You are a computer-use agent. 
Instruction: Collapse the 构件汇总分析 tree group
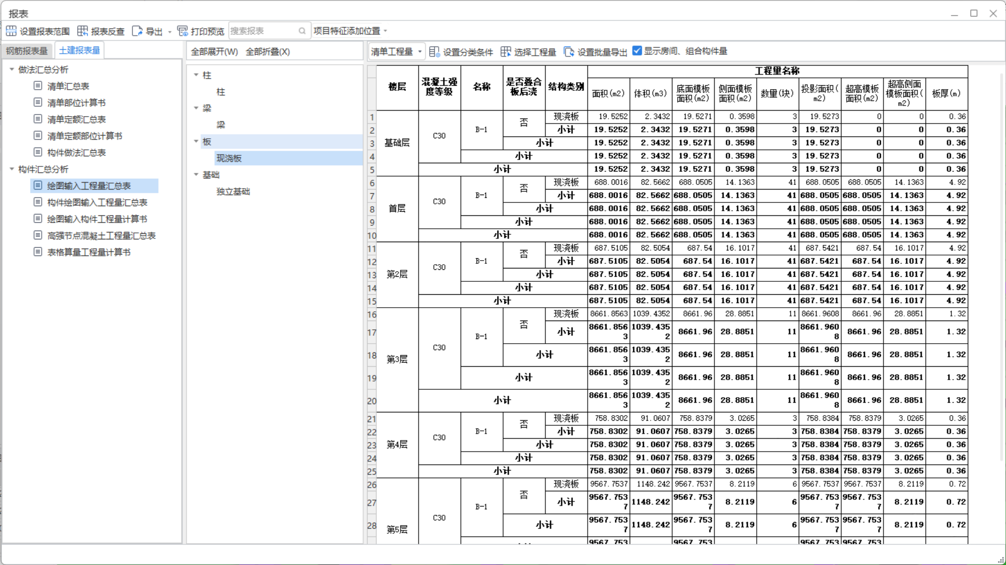(12, 169)
